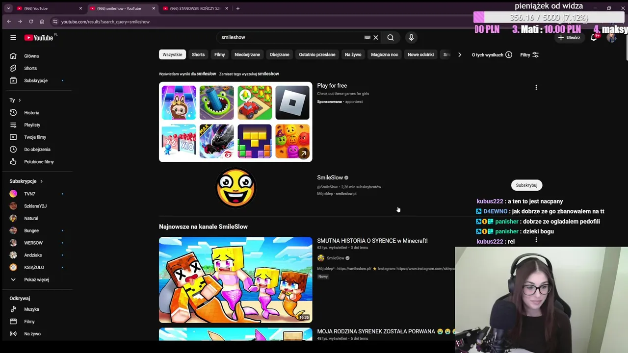Open the SzklanaY2J subscription channel
This screenshot has height=353, width=628.
click(x=36, y=206)
